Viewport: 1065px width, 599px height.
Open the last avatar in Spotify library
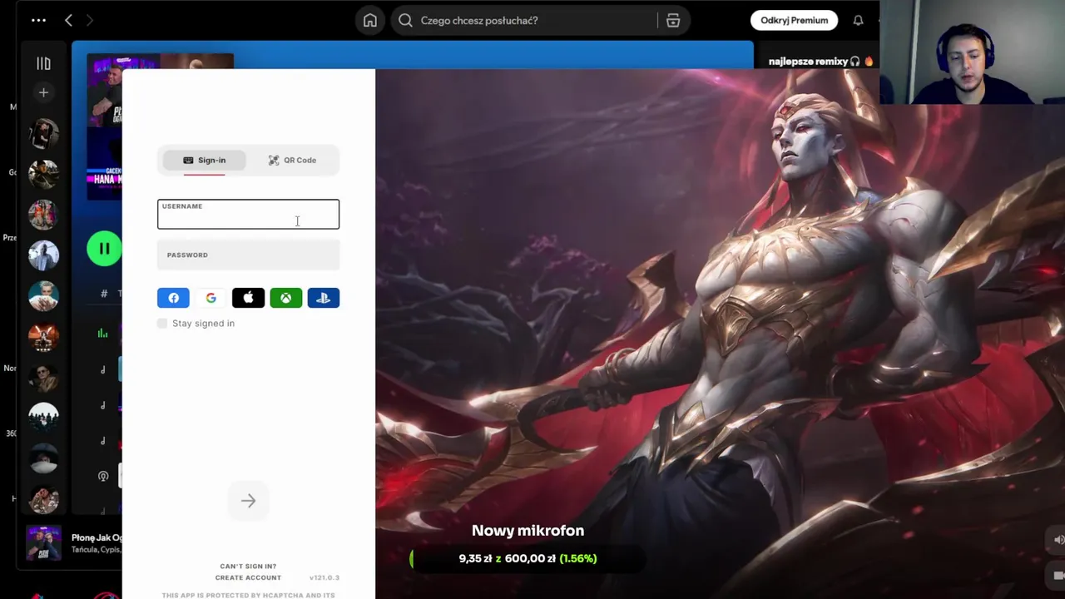pos(43,498)
